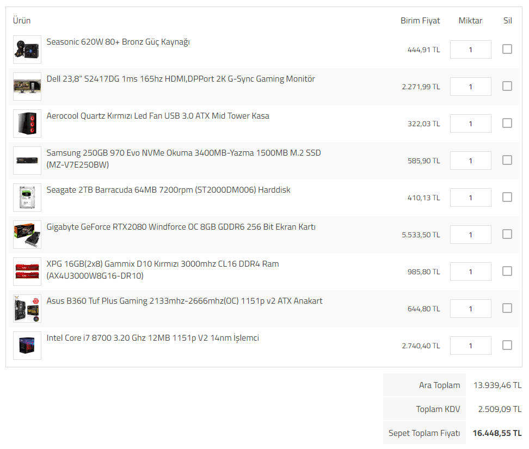This screenshot has height=449, width=529.
Task: Open the Seasonic power supply product thumbnail
Action: [27, 49]
